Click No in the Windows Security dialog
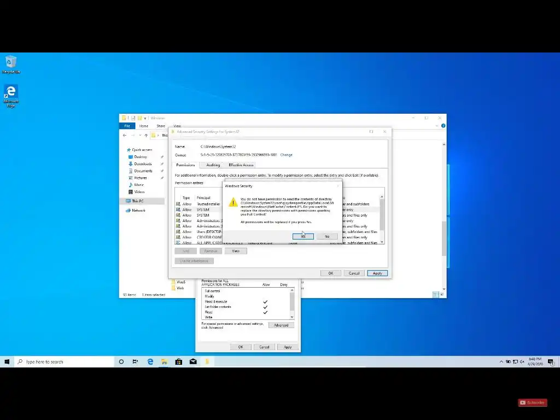The width and height of the screenshot is (560, 420). tap(327, 236)
